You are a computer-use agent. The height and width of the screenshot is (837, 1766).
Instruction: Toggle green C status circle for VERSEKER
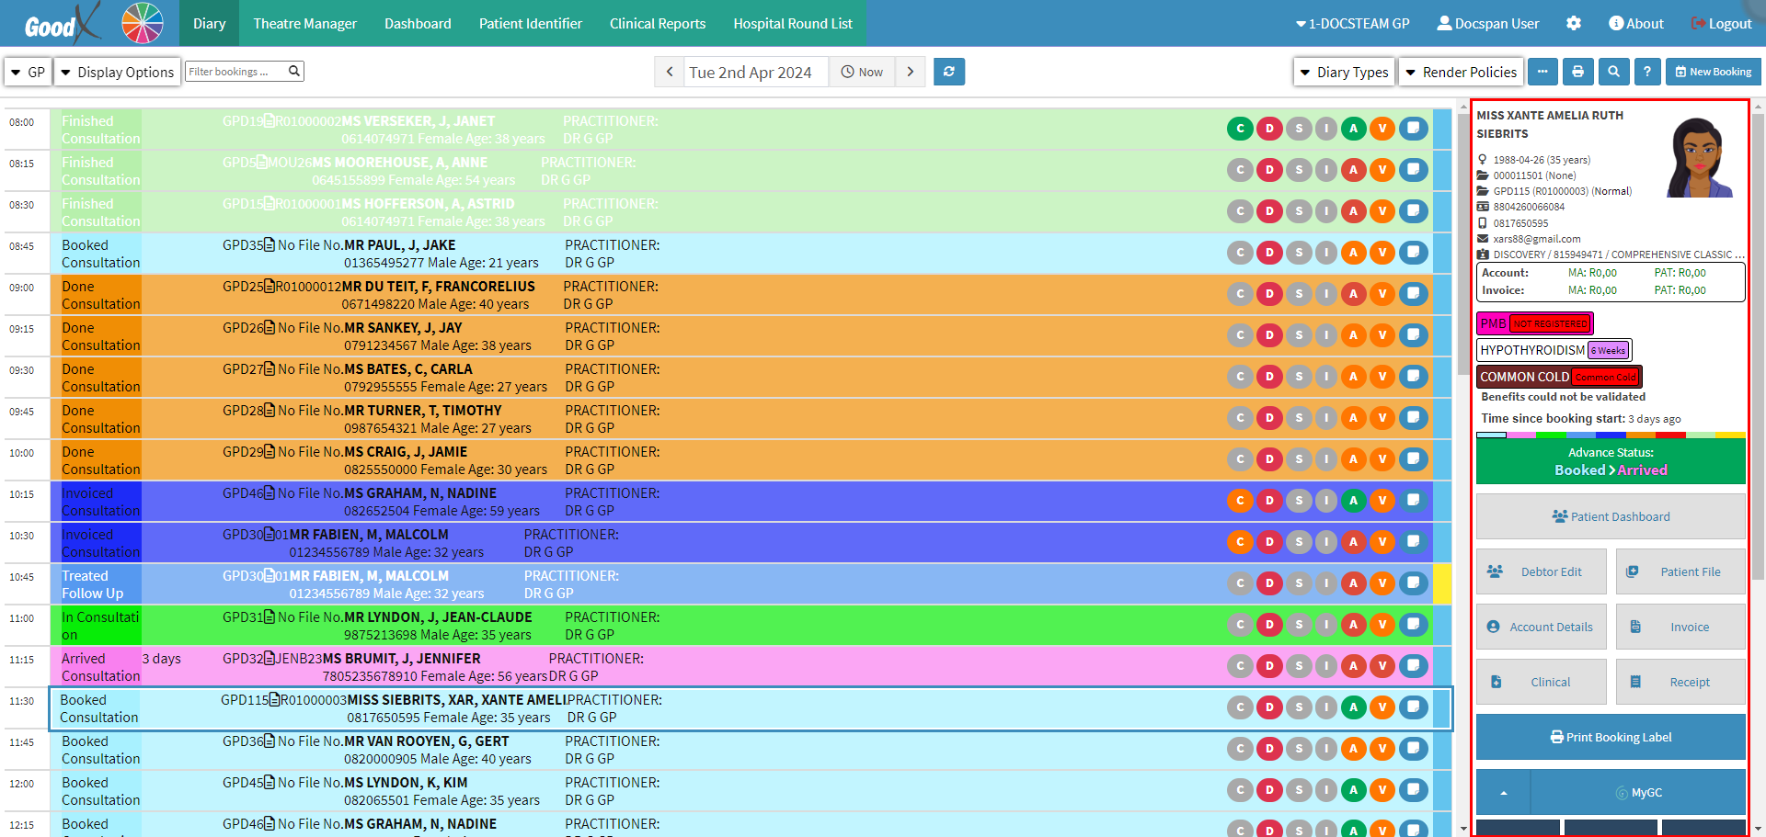point(1240,129)
